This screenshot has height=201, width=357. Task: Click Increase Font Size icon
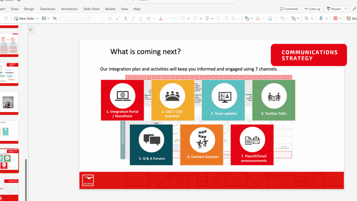tap(110, 18)
